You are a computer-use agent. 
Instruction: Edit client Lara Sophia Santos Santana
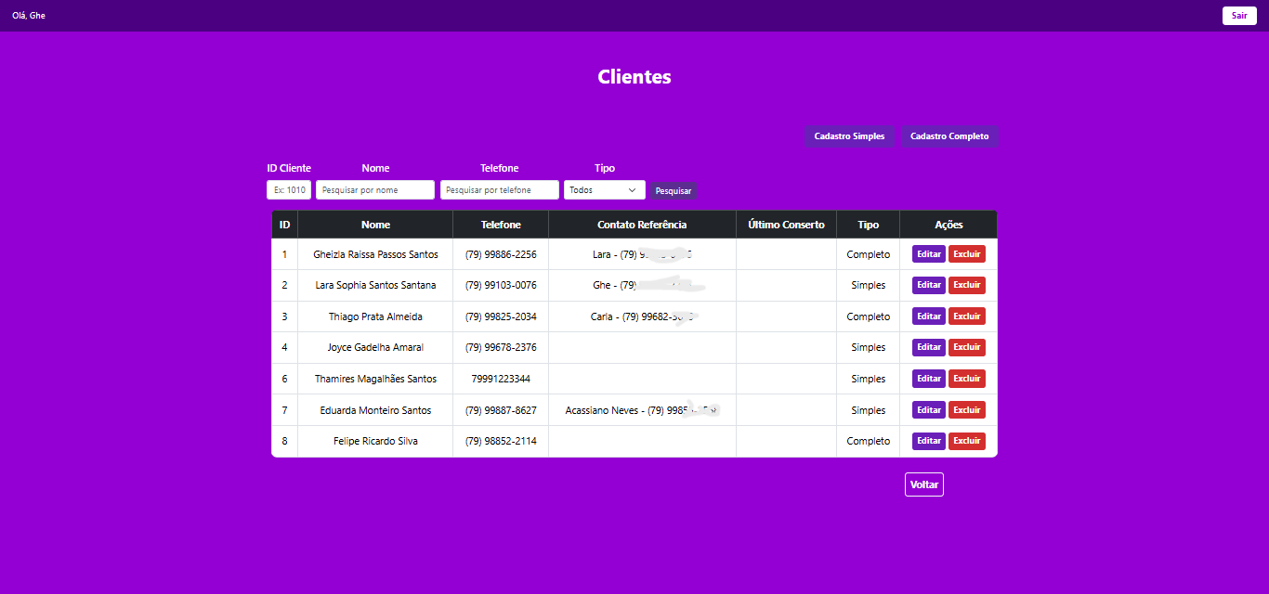point(929,285)
